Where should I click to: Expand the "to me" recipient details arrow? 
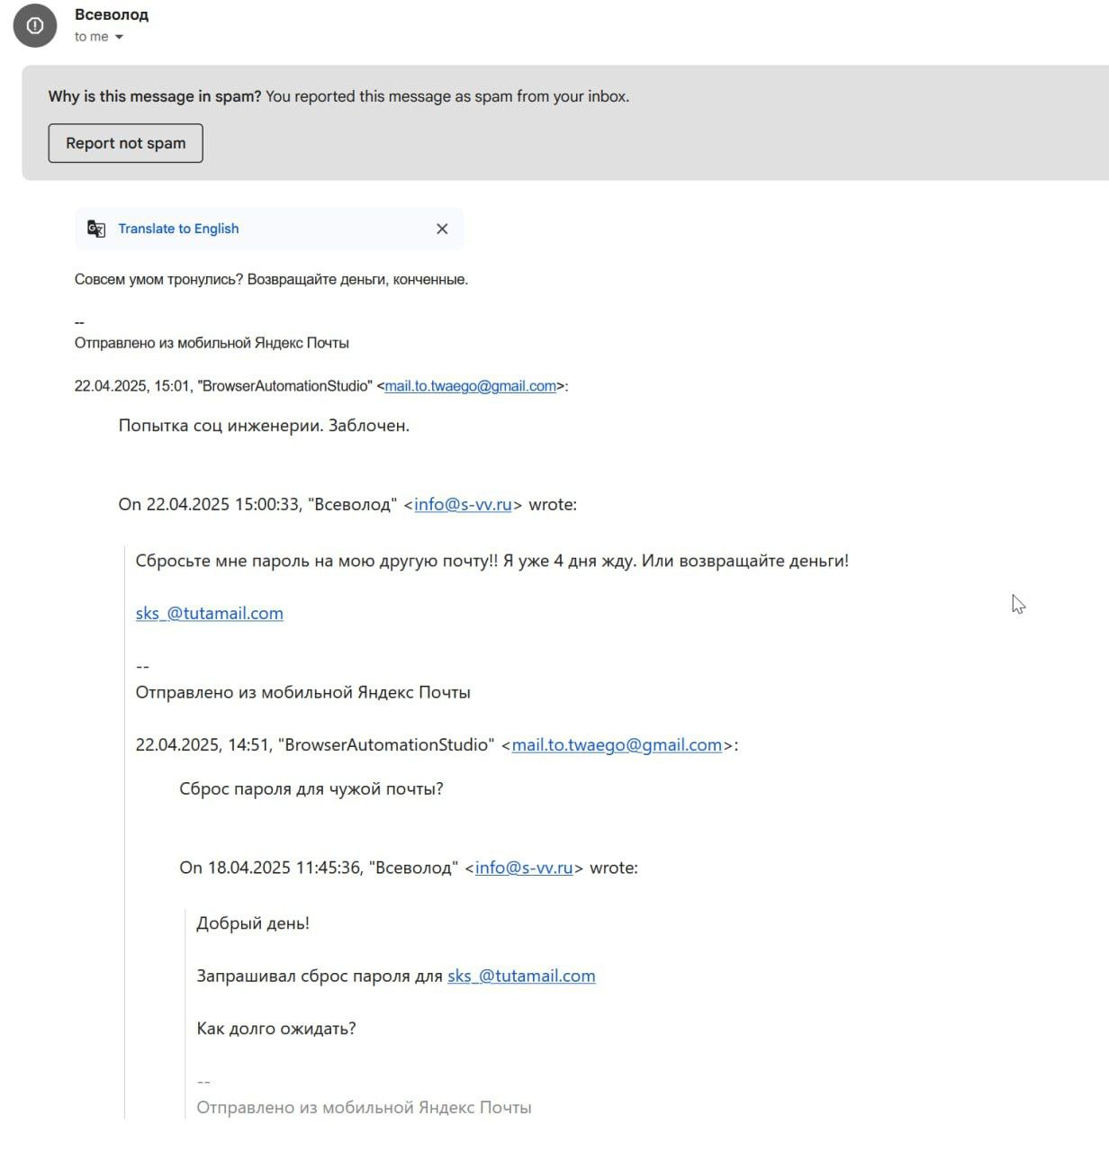(x=119, y=37)
